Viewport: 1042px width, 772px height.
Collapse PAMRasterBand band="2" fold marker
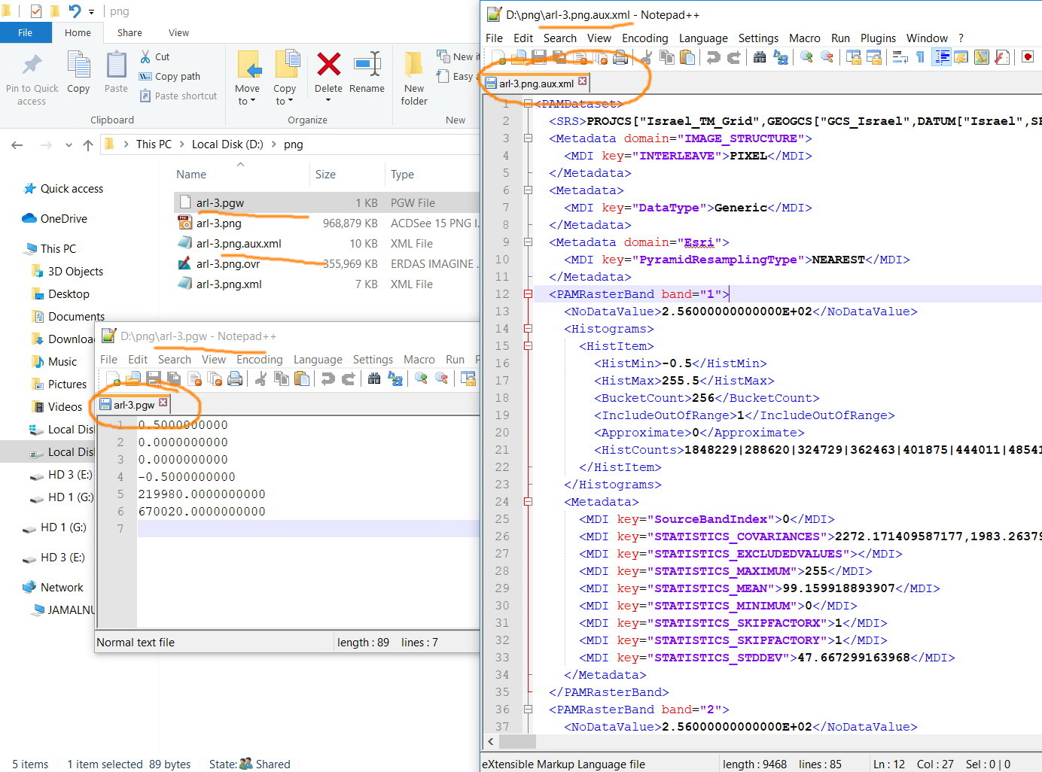coord(528,710)
